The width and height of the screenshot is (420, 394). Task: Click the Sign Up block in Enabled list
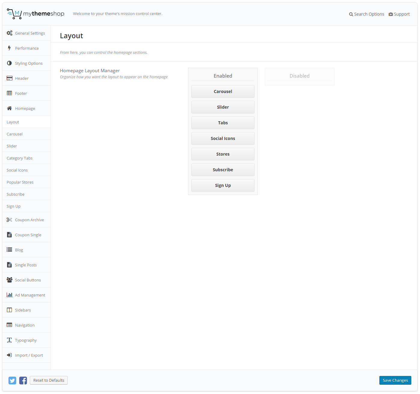[x=223, y=185]
